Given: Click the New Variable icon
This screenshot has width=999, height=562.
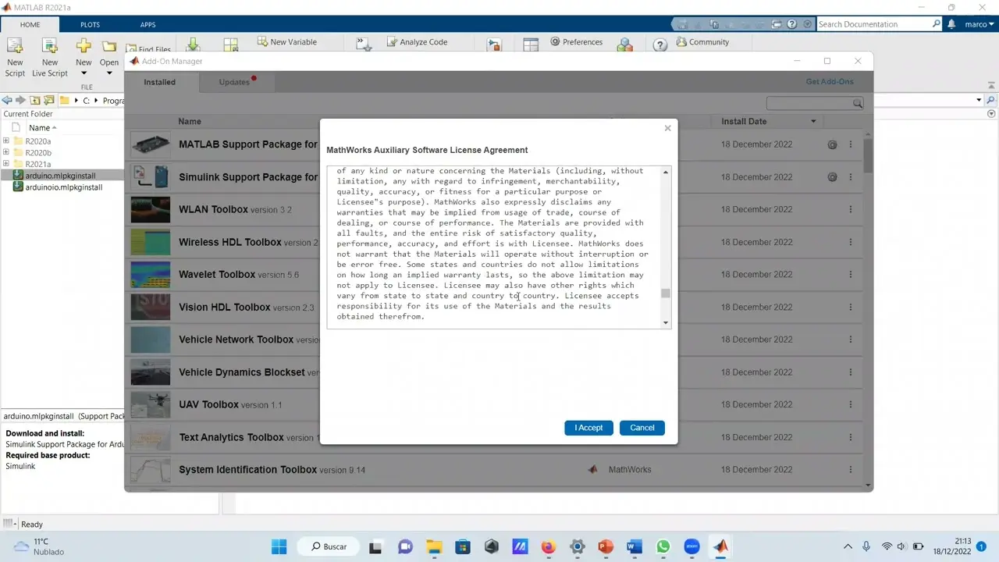Looking at the screenshot, I should pyautogui.click(x=262, y=42).
